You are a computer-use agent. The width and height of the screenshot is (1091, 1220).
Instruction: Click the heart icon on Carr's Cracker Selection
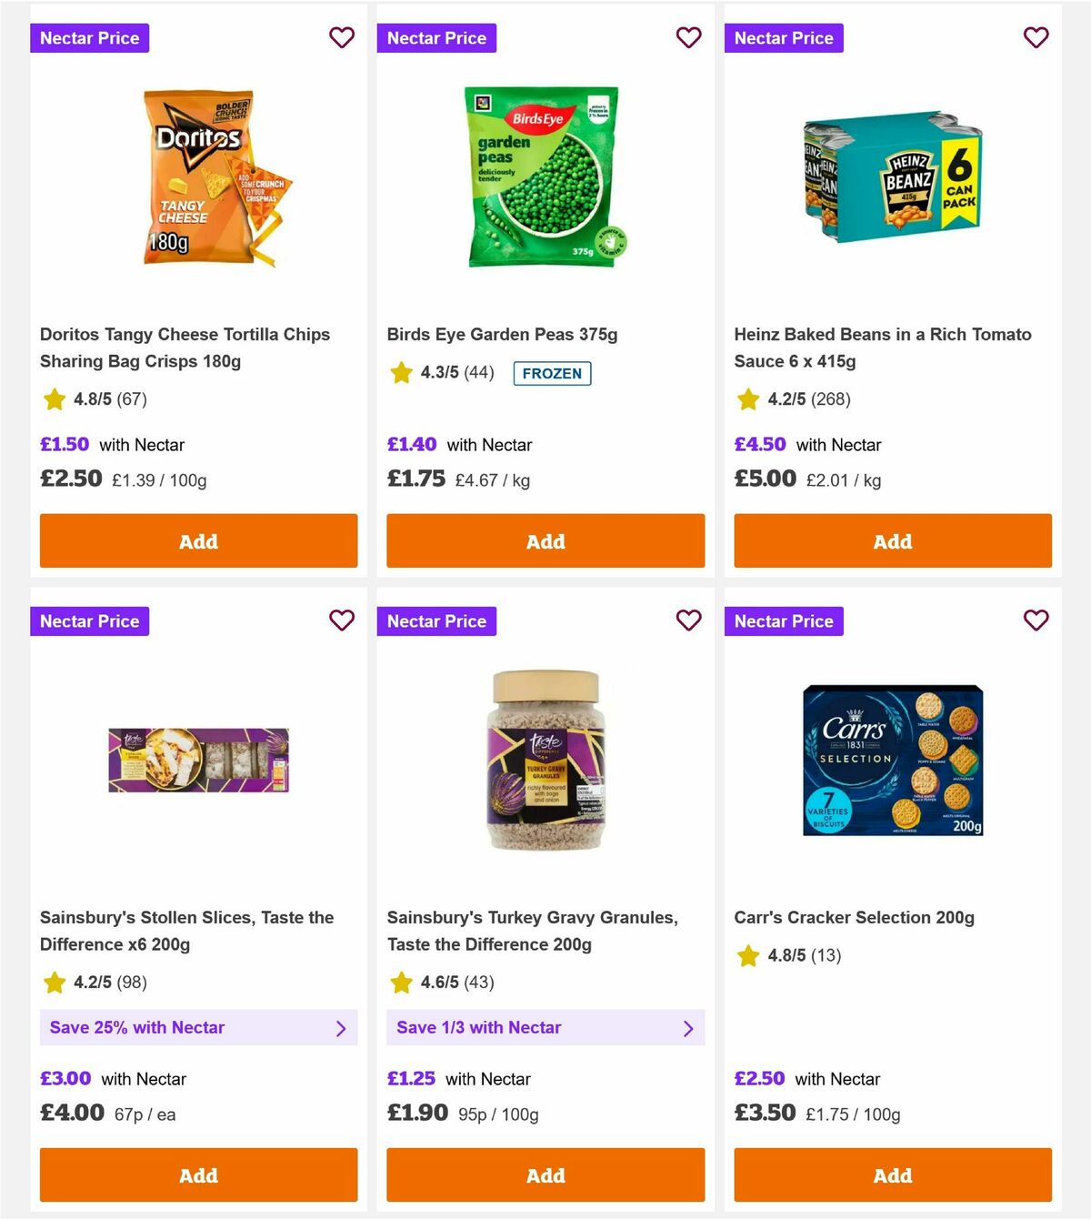coord(1036,620)
